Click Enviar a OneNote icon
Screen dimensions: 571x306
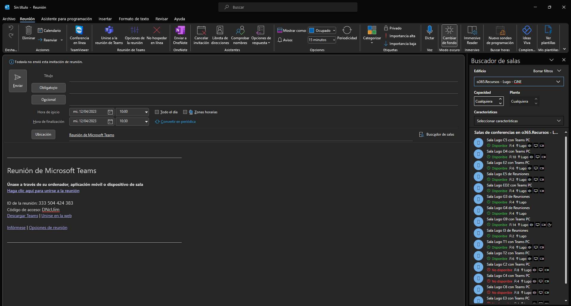tap(180, 30)
